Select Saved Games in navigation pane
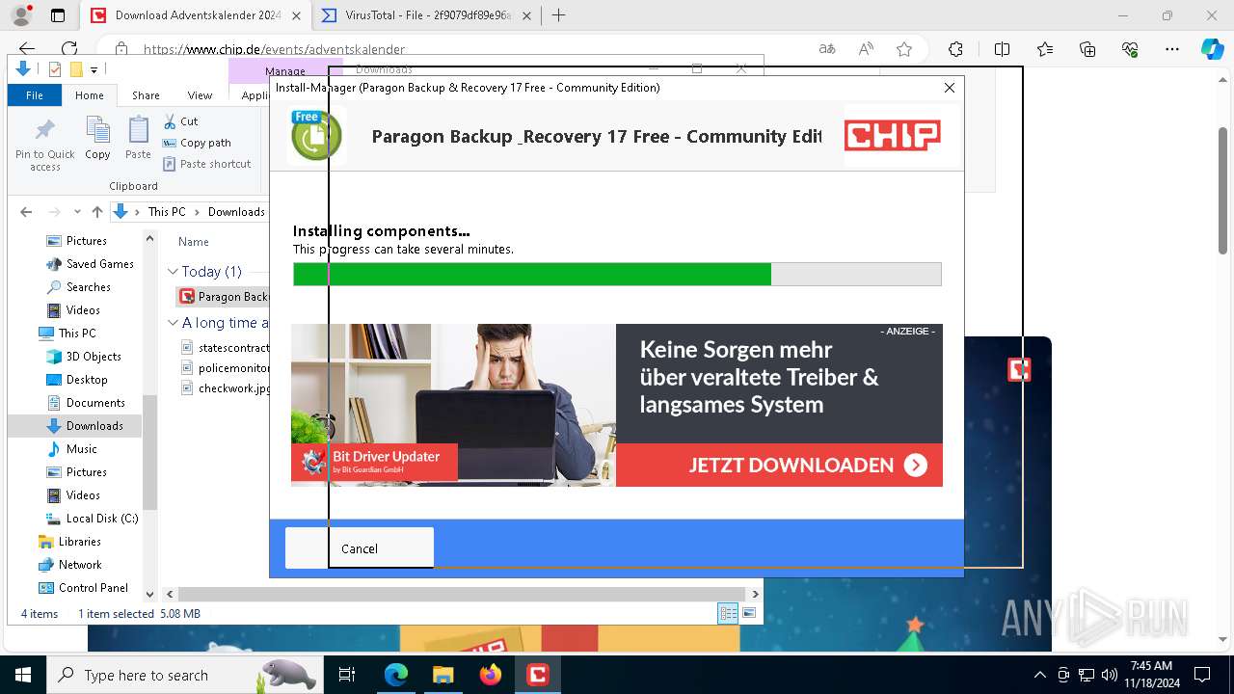 click(100, 264)
